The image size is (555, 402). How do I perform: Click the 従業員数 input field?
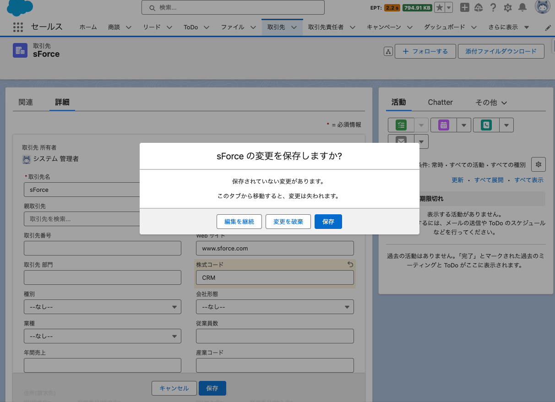(x=275, y=336)
